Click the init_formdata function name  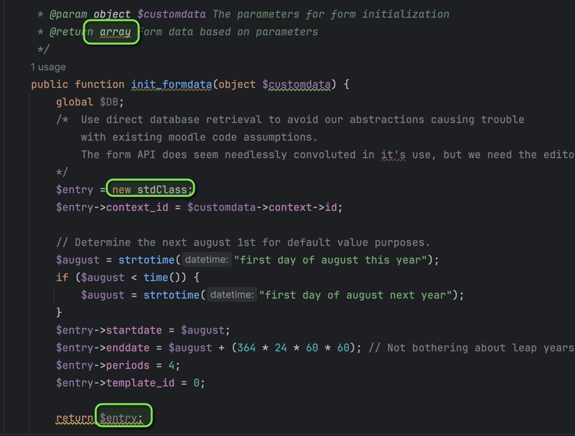click(171, 85)
